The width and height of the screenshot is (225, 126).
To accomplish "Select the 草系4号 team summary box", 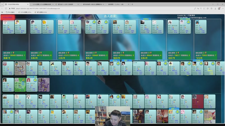I will [96, 55].
